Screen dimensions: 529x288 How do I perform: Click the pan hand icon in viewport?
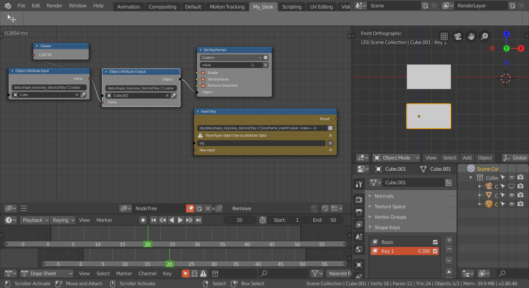(471, 36)
